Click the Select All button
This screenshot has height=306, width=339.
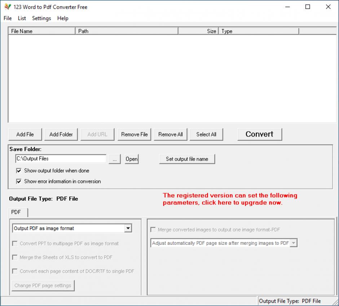coord(206,134)
